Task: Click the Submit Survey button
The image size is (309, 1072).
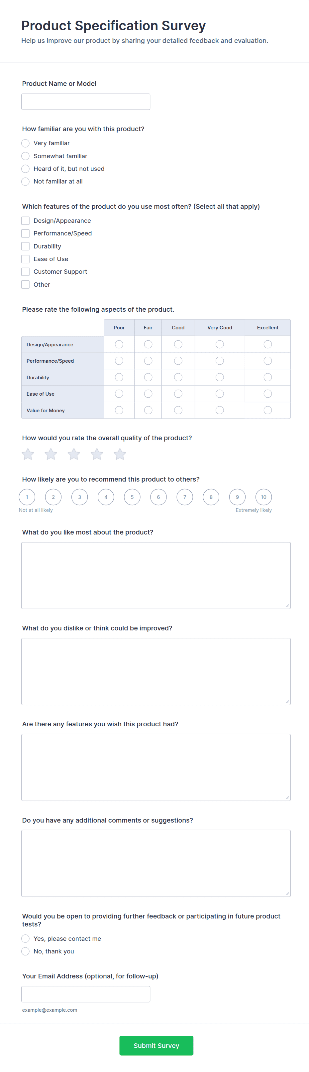Action: pyautogui.click(x=156, y=1045)
